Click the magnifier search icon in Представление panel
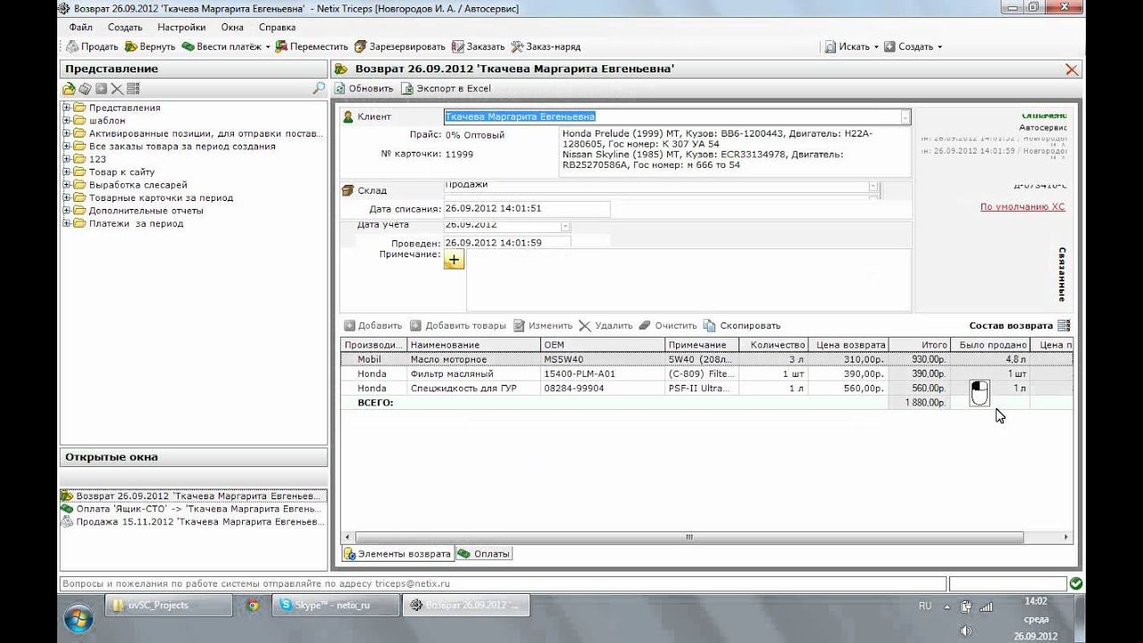The height and width of the screenshot is (643, 1143). (x=319, y=88)
